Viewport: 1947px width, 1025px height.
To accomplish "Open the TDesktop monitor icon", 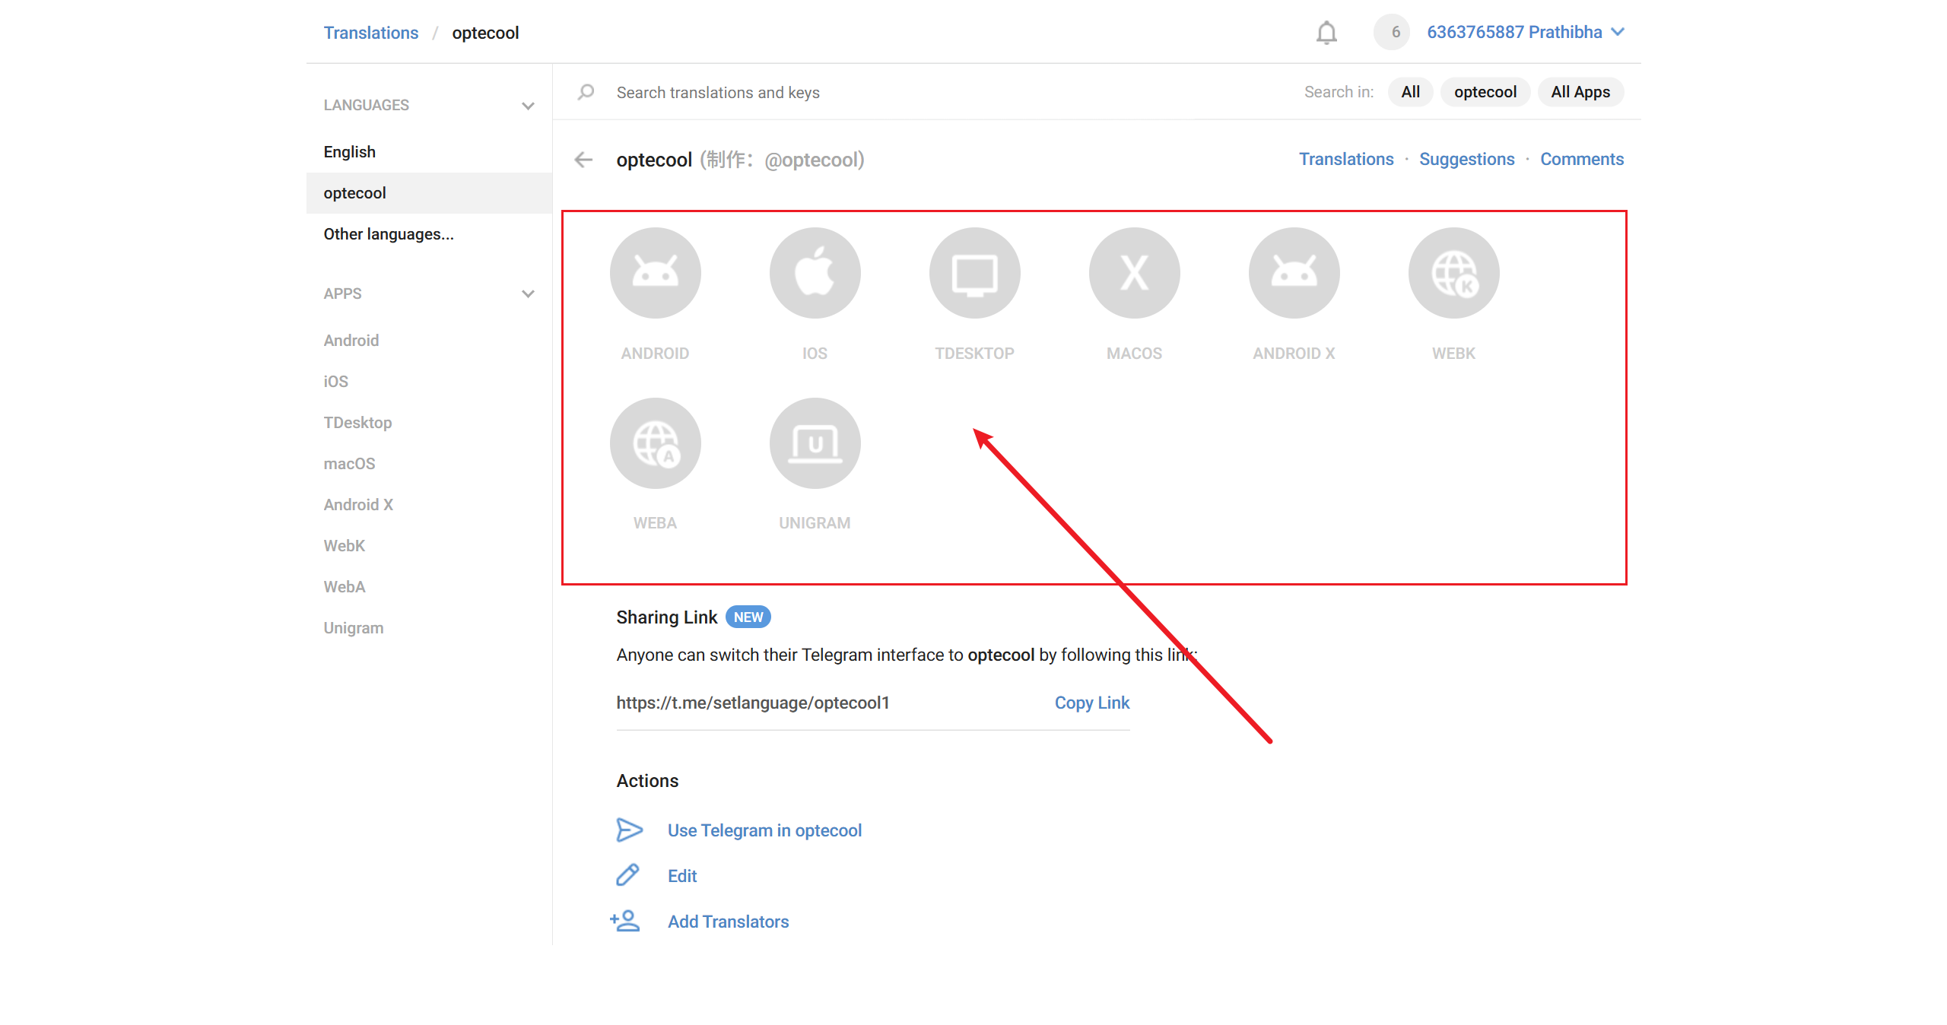I will (x=974, y=273).
